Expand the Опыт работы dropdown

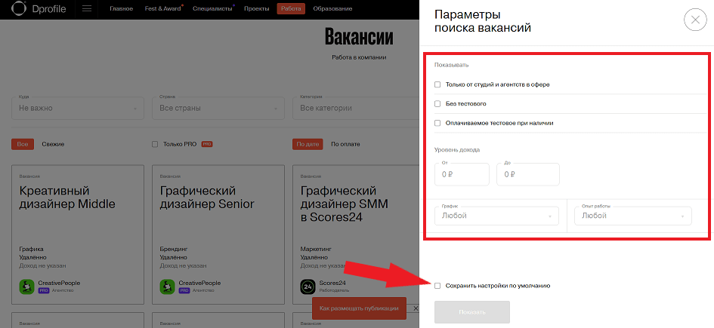coord(633,216)
